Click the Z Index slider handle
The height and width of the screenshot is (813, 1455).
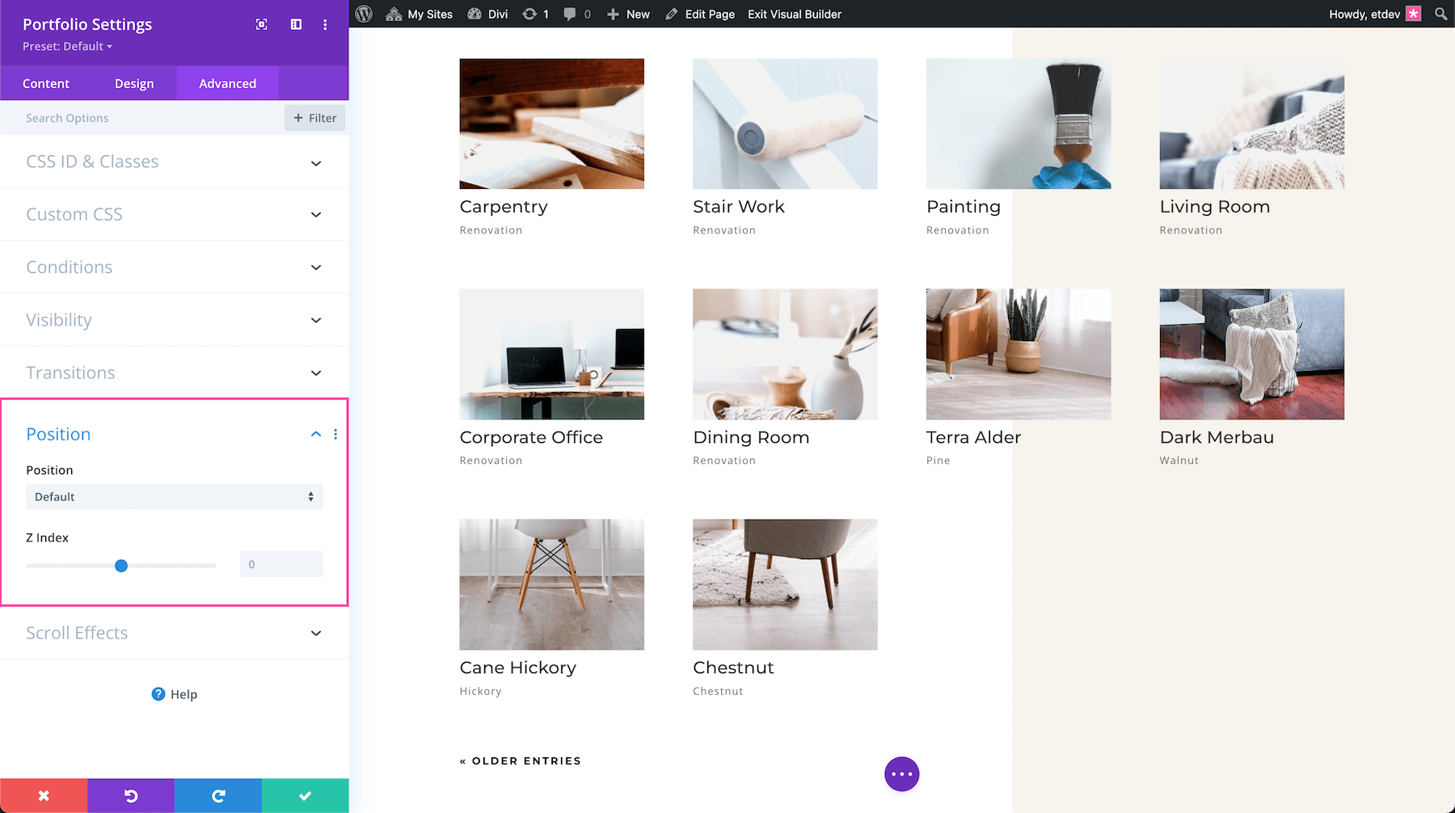point(121,566)
